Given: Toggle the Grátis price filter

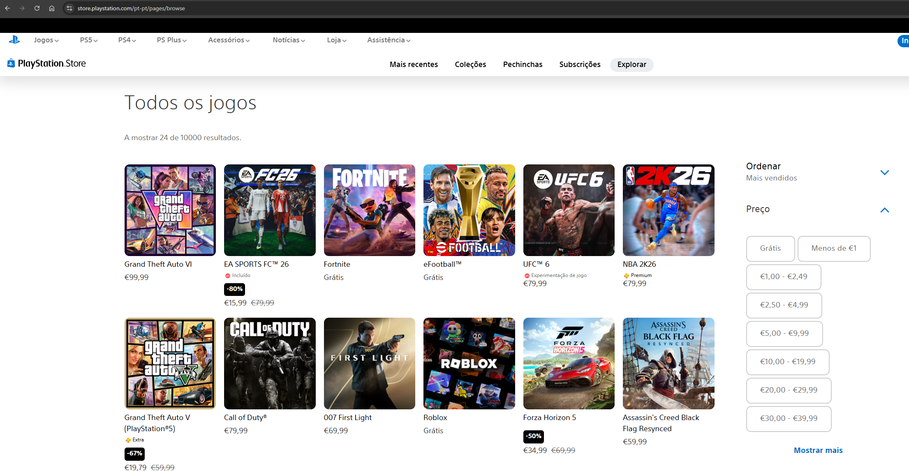Looking at the screenshot, I should tap(770, 248).
